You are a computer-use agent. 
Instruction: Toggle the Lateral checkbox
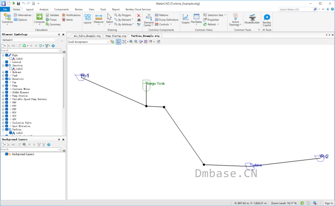7,62
